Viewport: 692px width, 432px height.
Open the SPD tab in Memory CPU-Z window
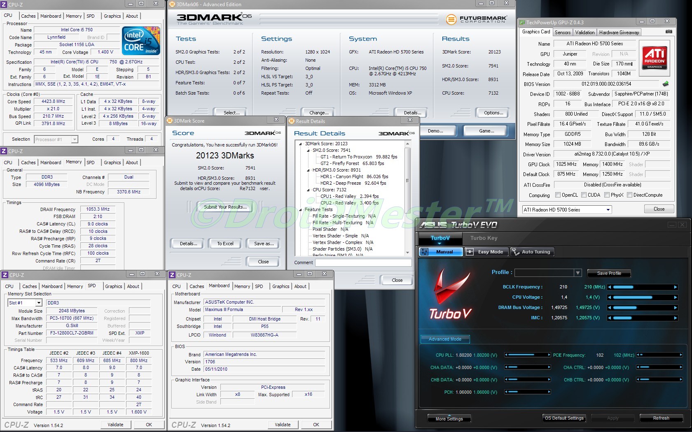coord(91,163)
